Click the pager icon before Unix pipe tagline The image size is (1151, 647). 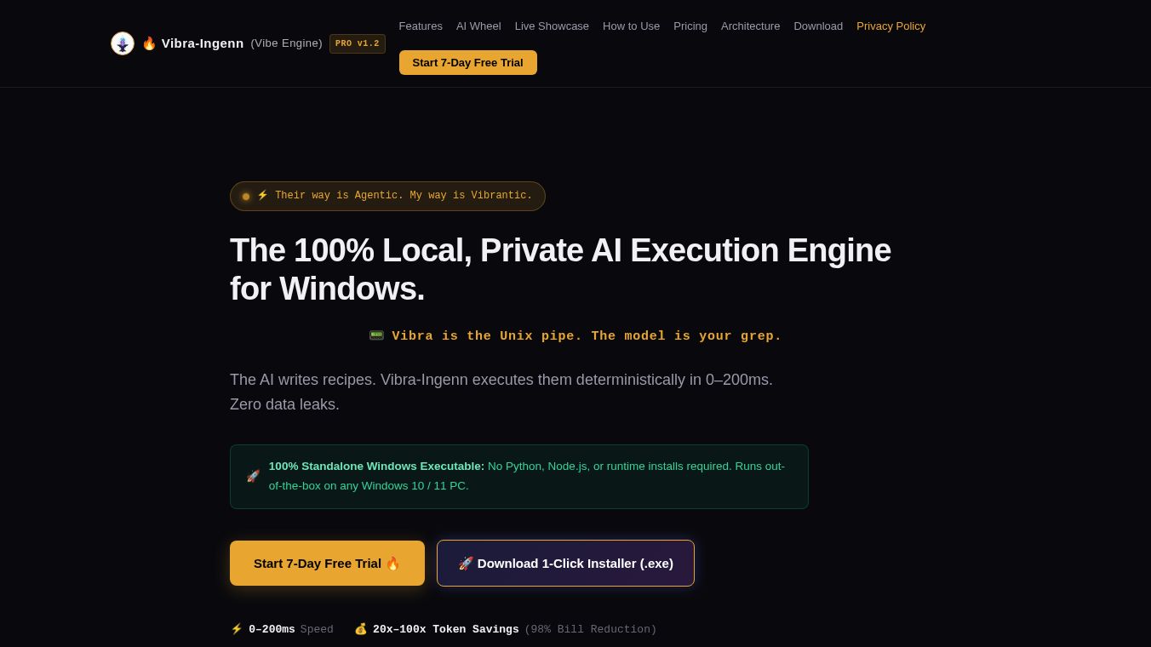tap(376, 335)
